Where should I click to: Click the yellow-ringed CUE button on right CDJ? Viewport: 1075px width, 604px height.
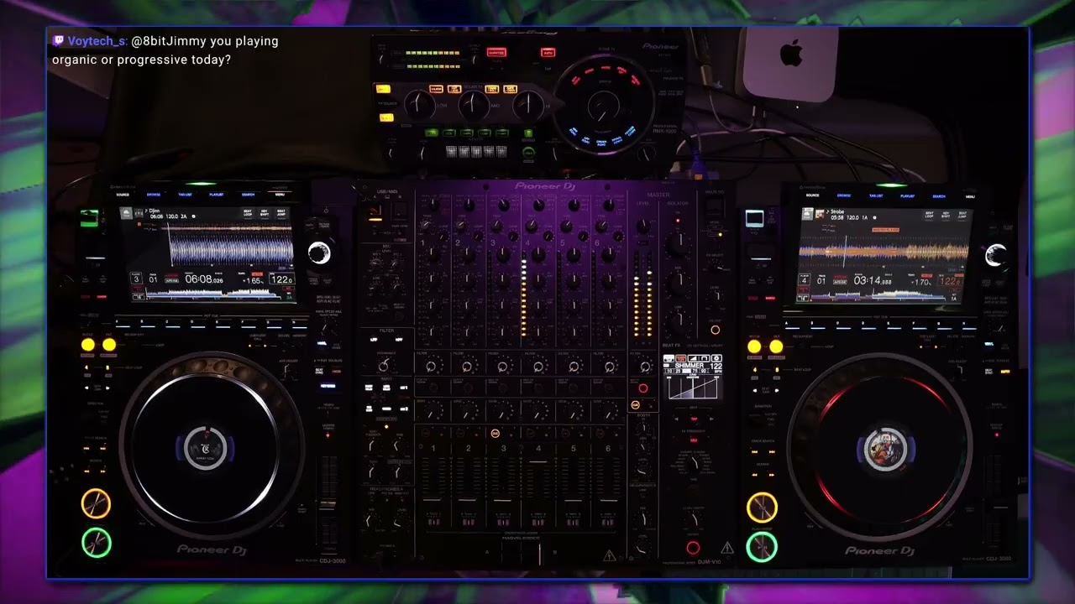[762, 508]
